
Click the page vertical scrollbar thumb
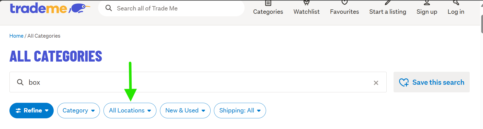482,24
